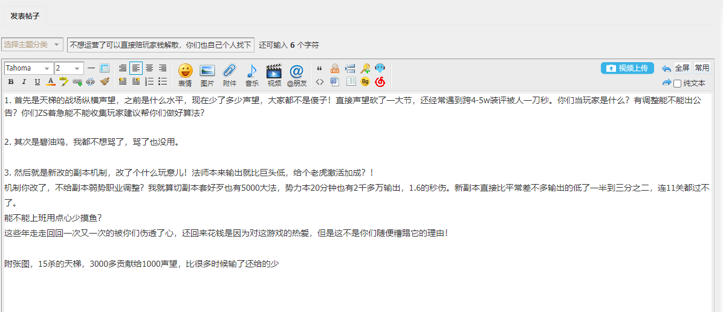The height and width of the screenshot is (312, 723).
Task: Insert a table via the table icon
Action: tap(105, 68)
